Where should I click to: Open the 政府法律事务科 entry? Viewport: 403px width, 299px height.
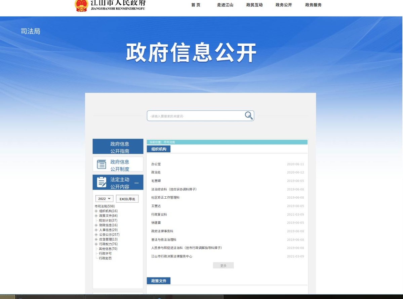tap(162, 231)
